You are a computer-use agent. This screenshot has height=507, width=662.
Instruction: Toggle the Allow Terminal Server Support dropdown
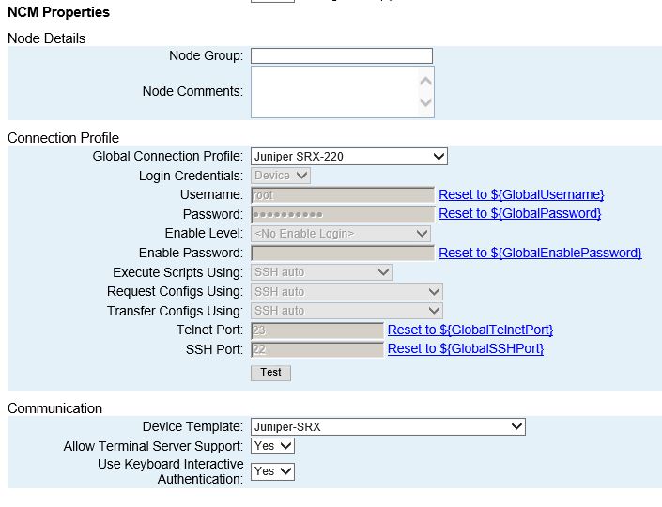(x=272, y=446)
